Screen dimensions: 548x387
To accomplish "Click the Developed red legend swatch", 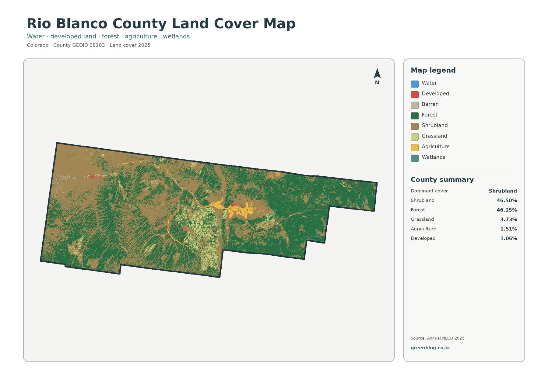I will click(415, 95).
